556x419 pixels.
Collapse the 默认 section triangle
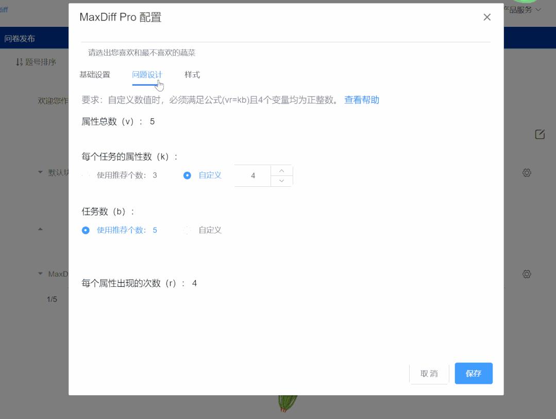tap(40, 172)
